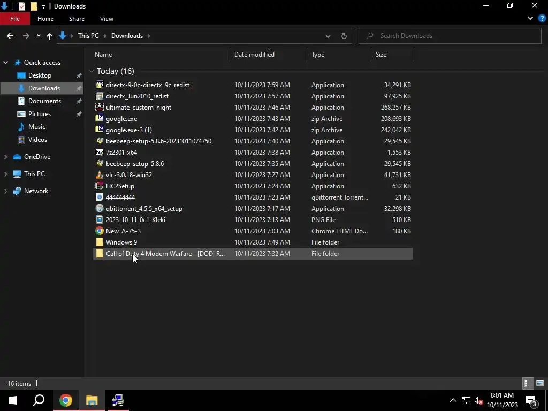Open notification center with 3 alerts
The width and height of the screenshot is (548, 411).
coord(531,400)
